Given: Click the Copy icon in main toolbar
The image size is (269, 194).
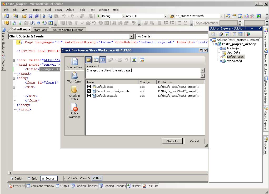Looking at the screenshot, I should [x=50, y=16].
